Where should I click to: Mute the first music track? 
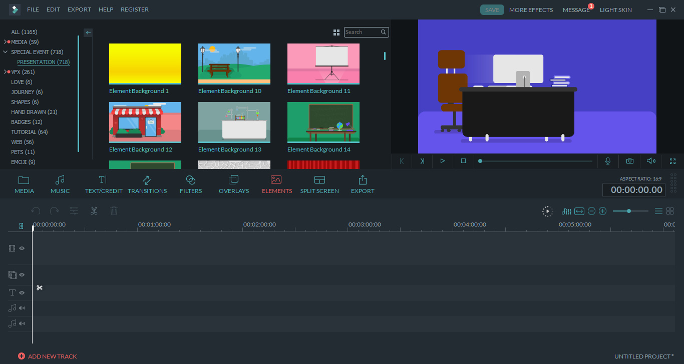pos(22,308)
